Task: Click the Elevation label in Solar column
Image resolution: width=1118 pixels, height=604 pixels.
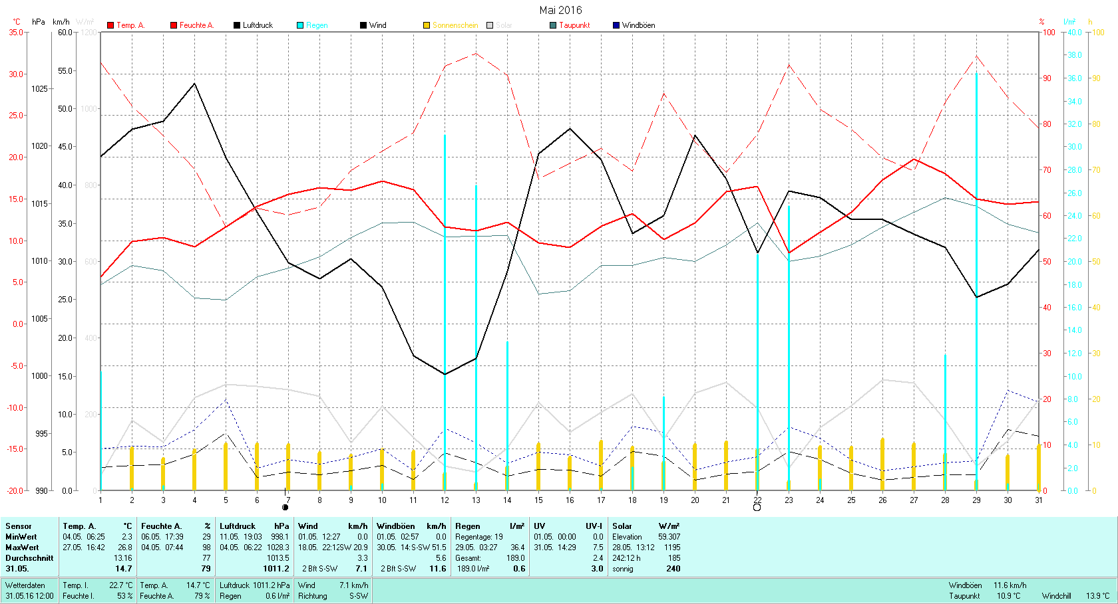Action: 627,537
